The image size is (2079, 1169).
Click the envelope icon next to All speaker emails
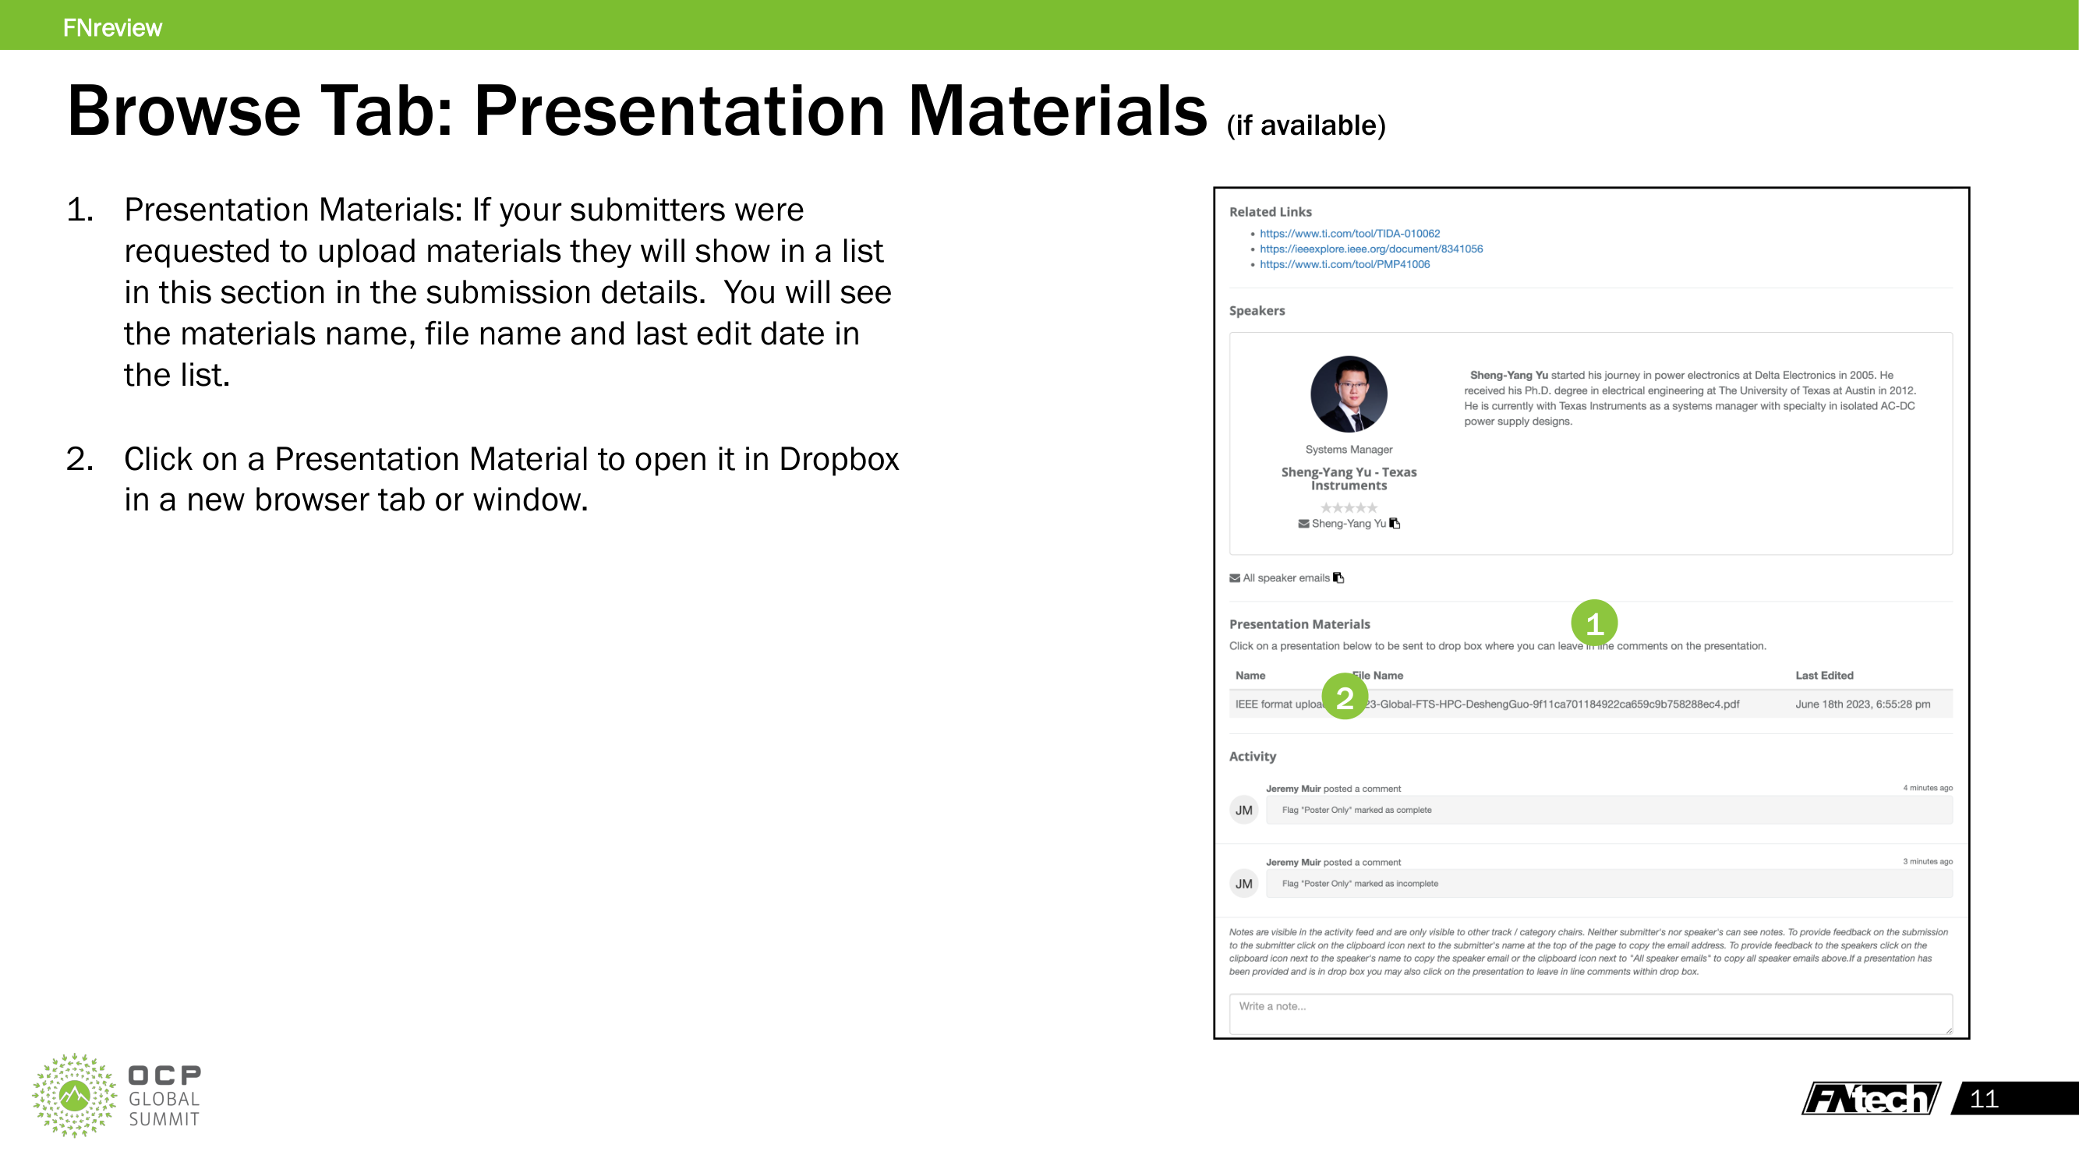point(1235,577)
